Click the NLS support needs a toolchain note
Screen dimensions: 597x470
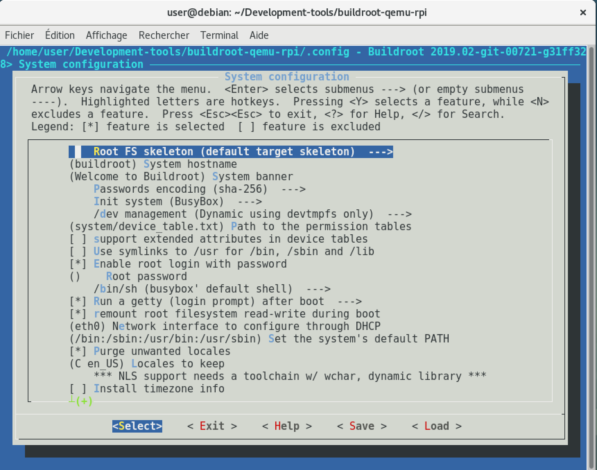pyautogui.click(x=290, y=376)
